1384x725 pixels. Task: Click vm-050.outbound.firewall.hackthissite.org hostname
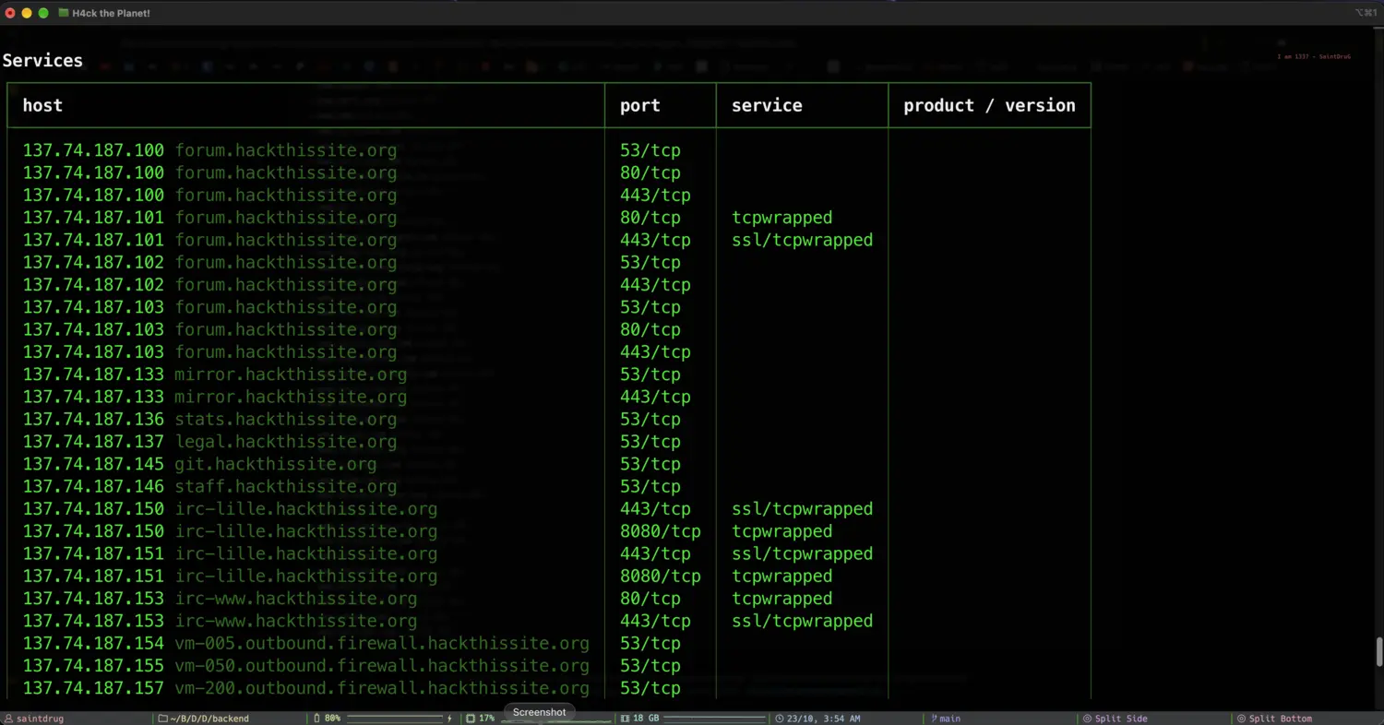coord(382,666)
